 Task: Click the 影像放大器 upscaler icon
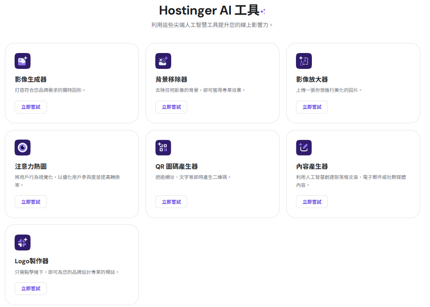(x=304, y=61)
